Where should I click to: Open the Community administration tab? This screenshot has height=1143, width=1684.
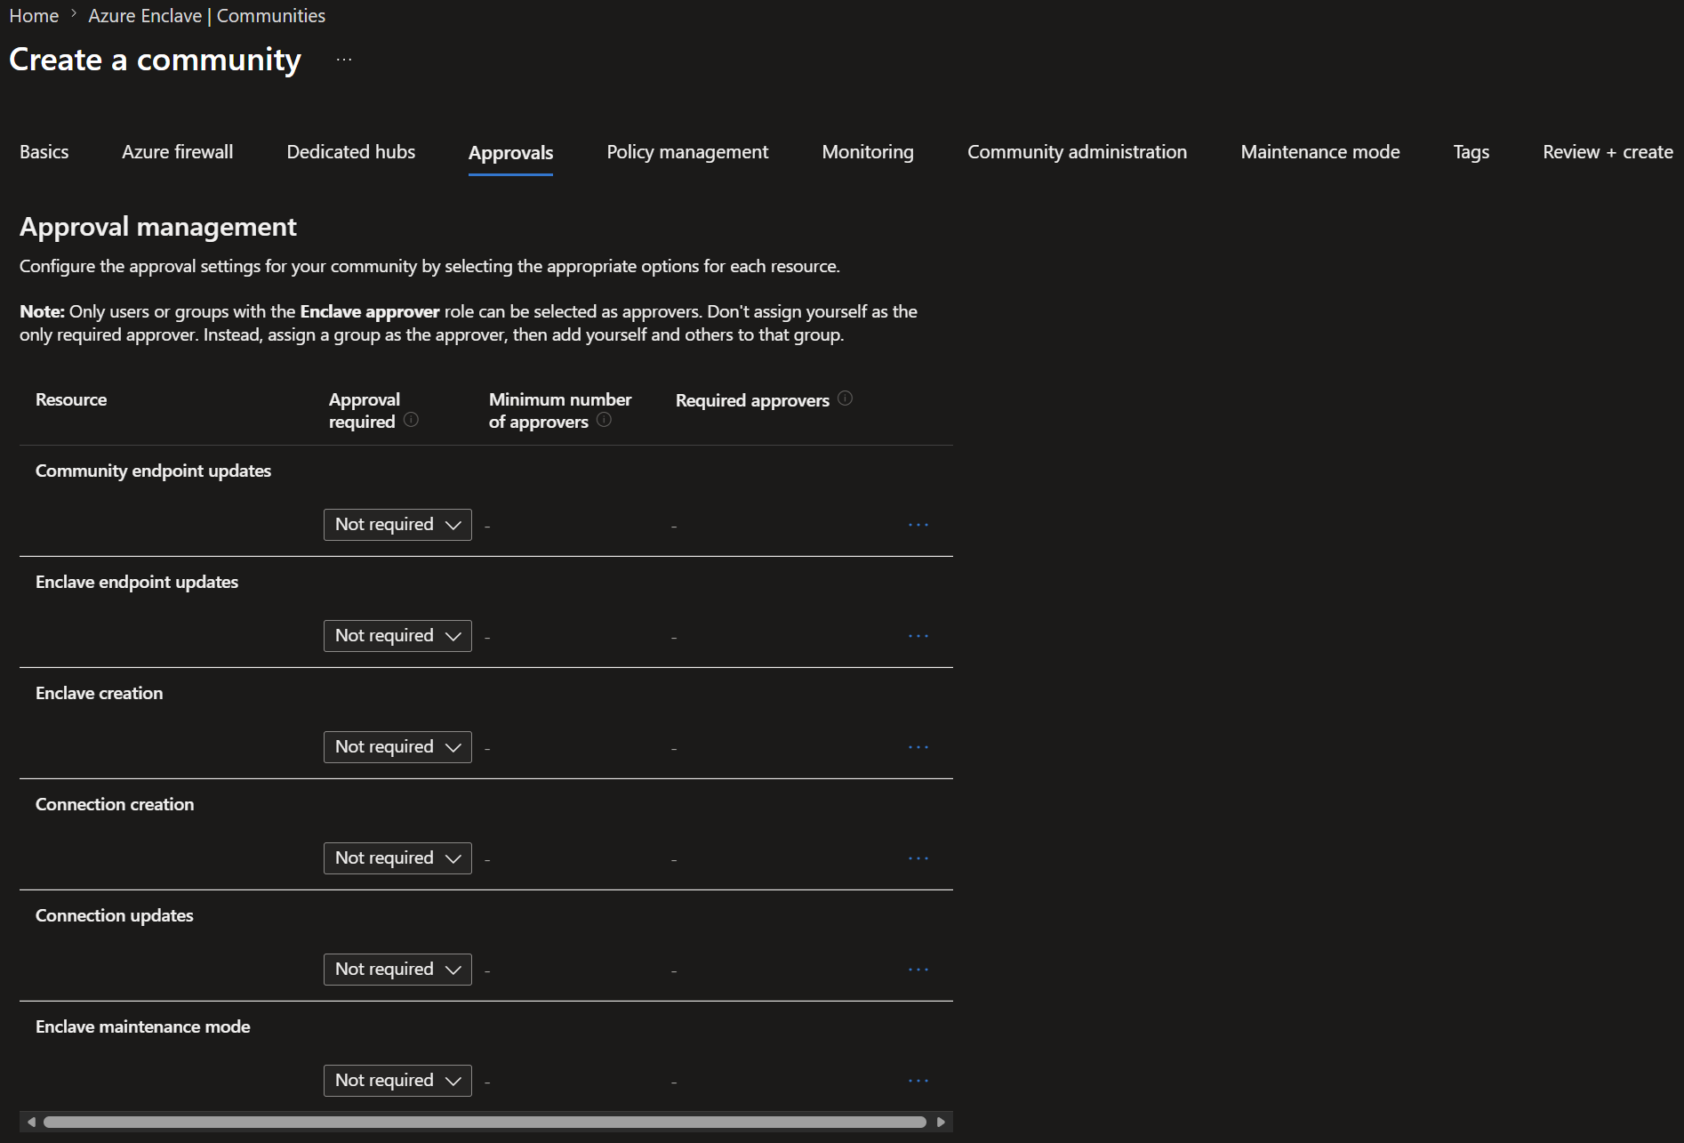click(x=1078, y=152)
